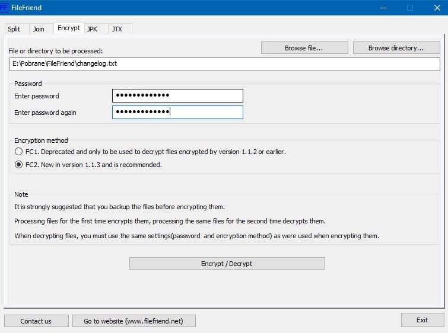Click the 'Processing files for the first time' note

point(170,221)
